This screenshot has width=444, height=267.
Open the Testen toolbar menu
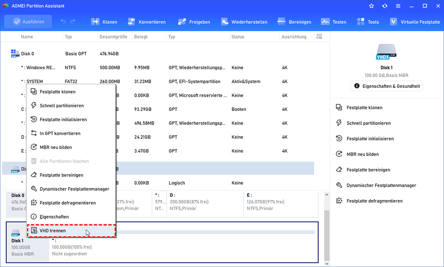pos(333,22)
